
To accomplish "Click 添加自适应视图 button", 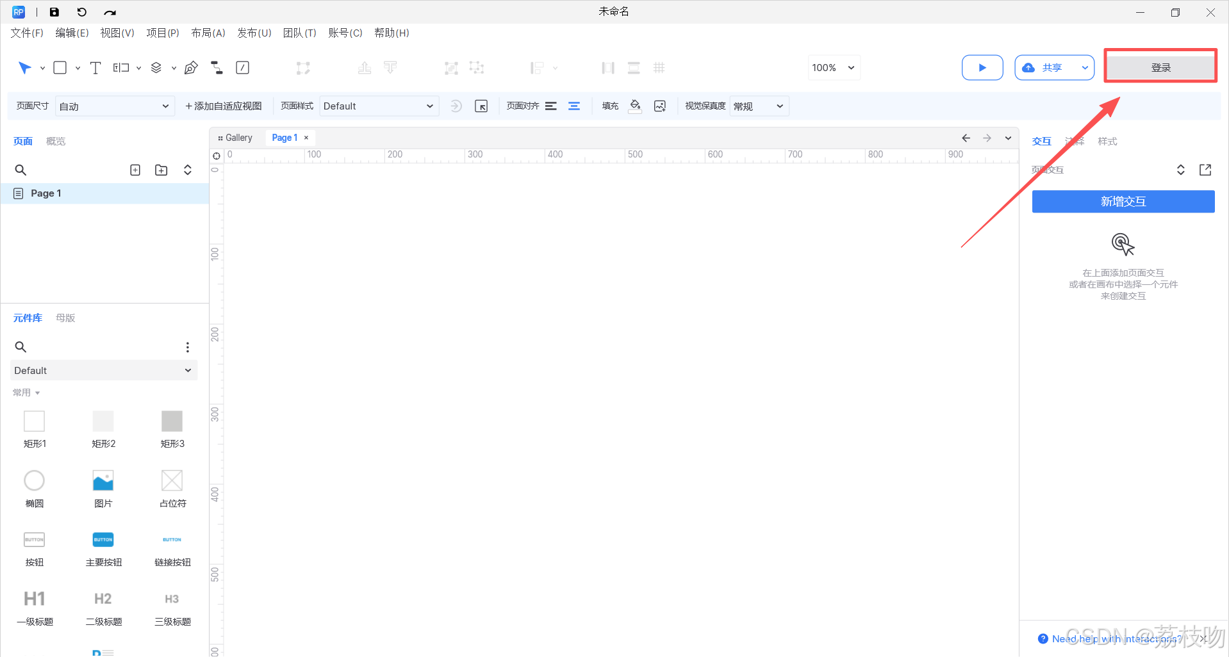I will tap(224, 106).
